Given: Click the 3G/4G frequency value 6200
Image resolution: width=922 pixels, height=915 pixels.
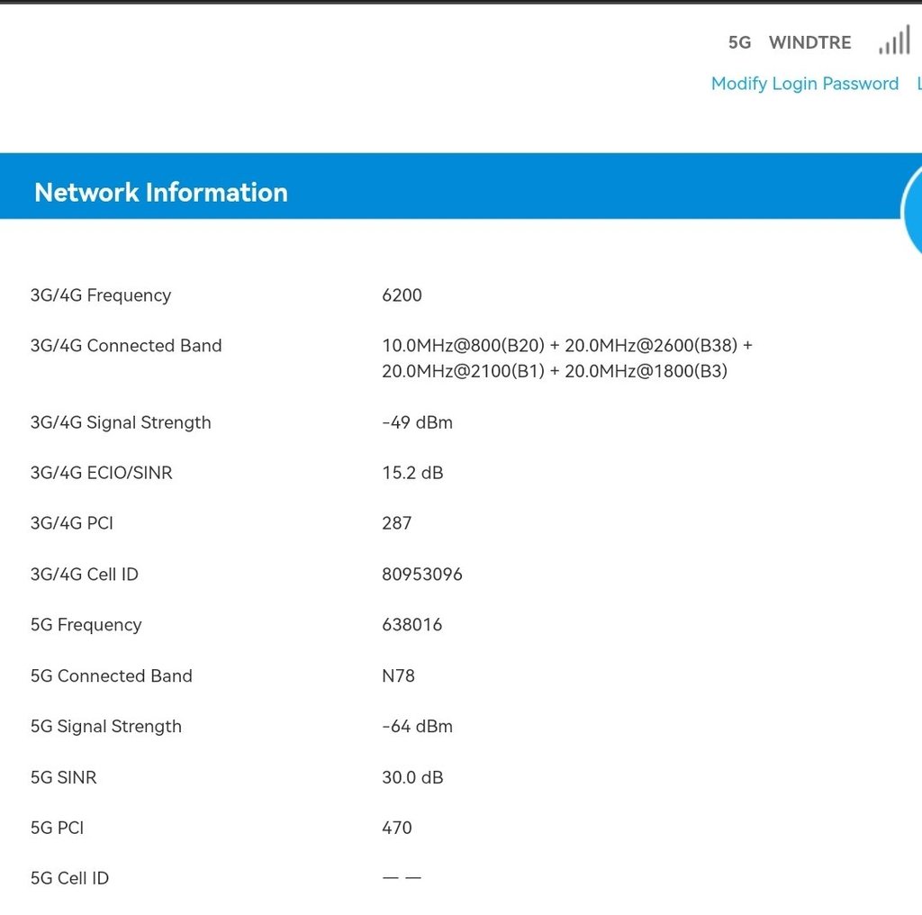Looking at the screenshot, I should [x=402, y=295].
